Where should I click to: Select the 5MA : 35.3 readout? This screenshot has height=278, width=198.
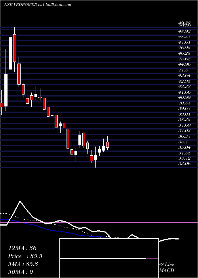tap(23, 264)
